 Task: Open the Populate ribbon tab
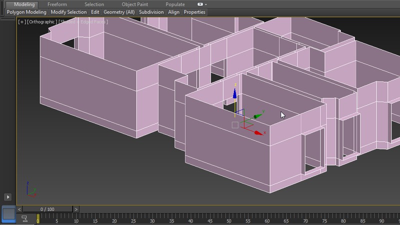tap(175, 4)
